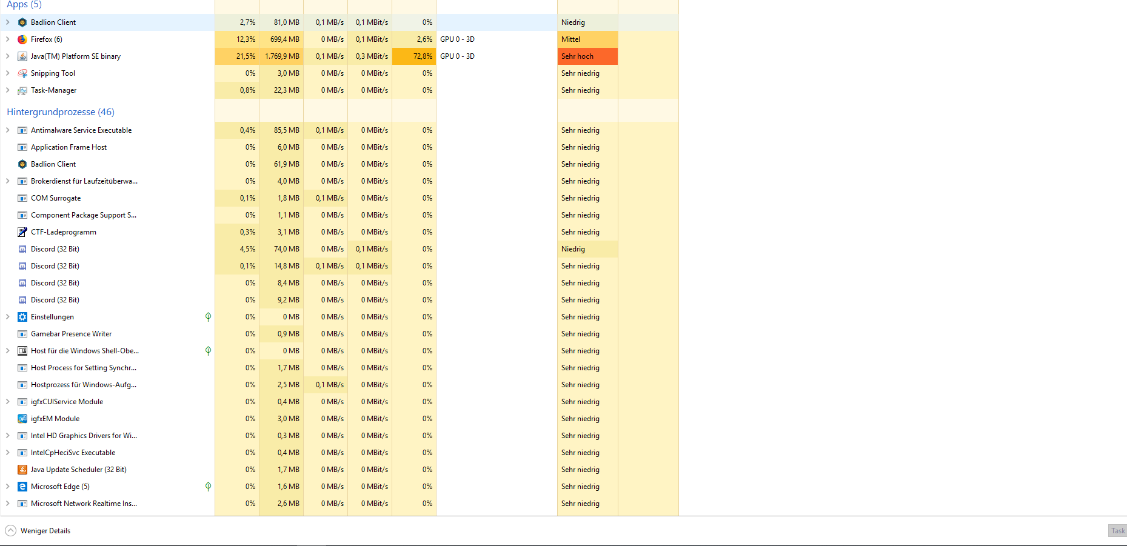Click the Host für die Windows Shell icon
The height and width of the screenshot is (546, 1127).
[22, 351]
